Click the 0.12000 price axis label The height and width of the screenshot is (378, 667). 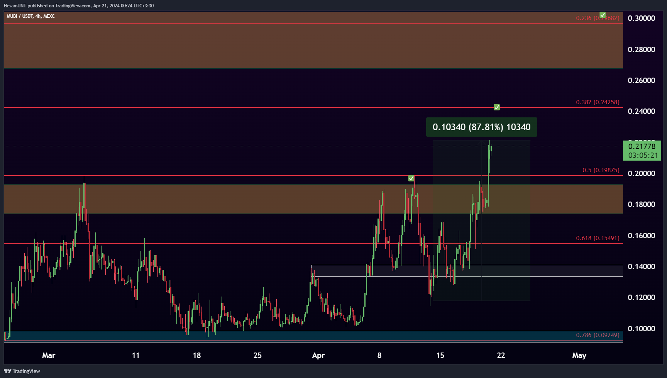point(642,297)
